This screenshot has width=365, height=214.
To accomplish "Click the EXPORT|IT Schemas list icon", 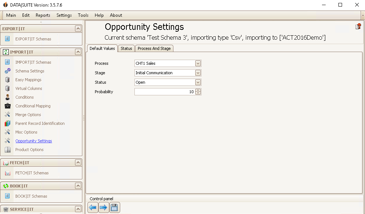I will 7,39.
